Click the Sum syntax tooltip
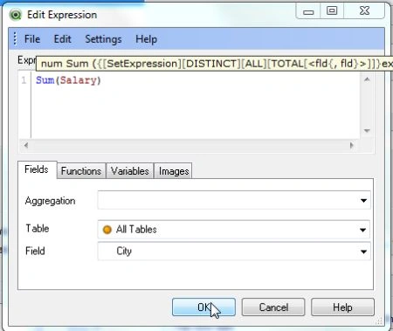 (214, 64)
